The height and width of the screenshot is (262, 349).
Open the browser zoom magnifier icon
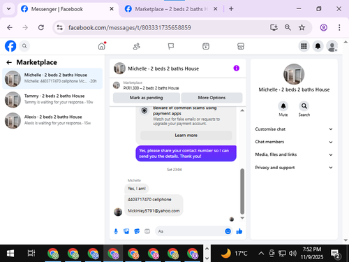click(x=288, y=27)
